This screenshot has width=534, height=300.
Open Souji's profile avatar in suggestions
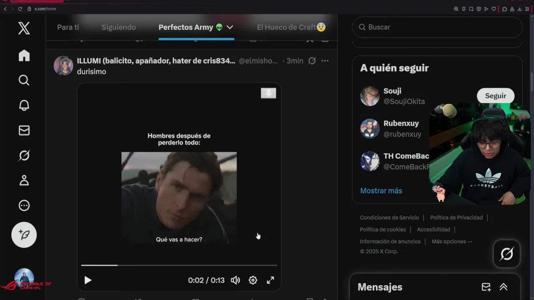(x=370, y=96)
